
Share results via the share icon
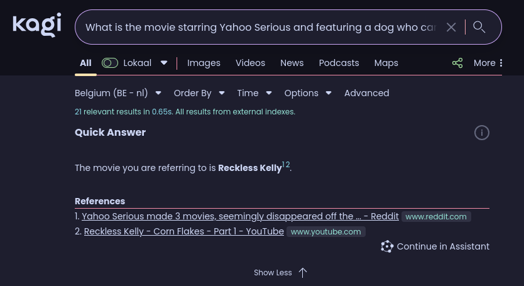click(x=457, y=63)
